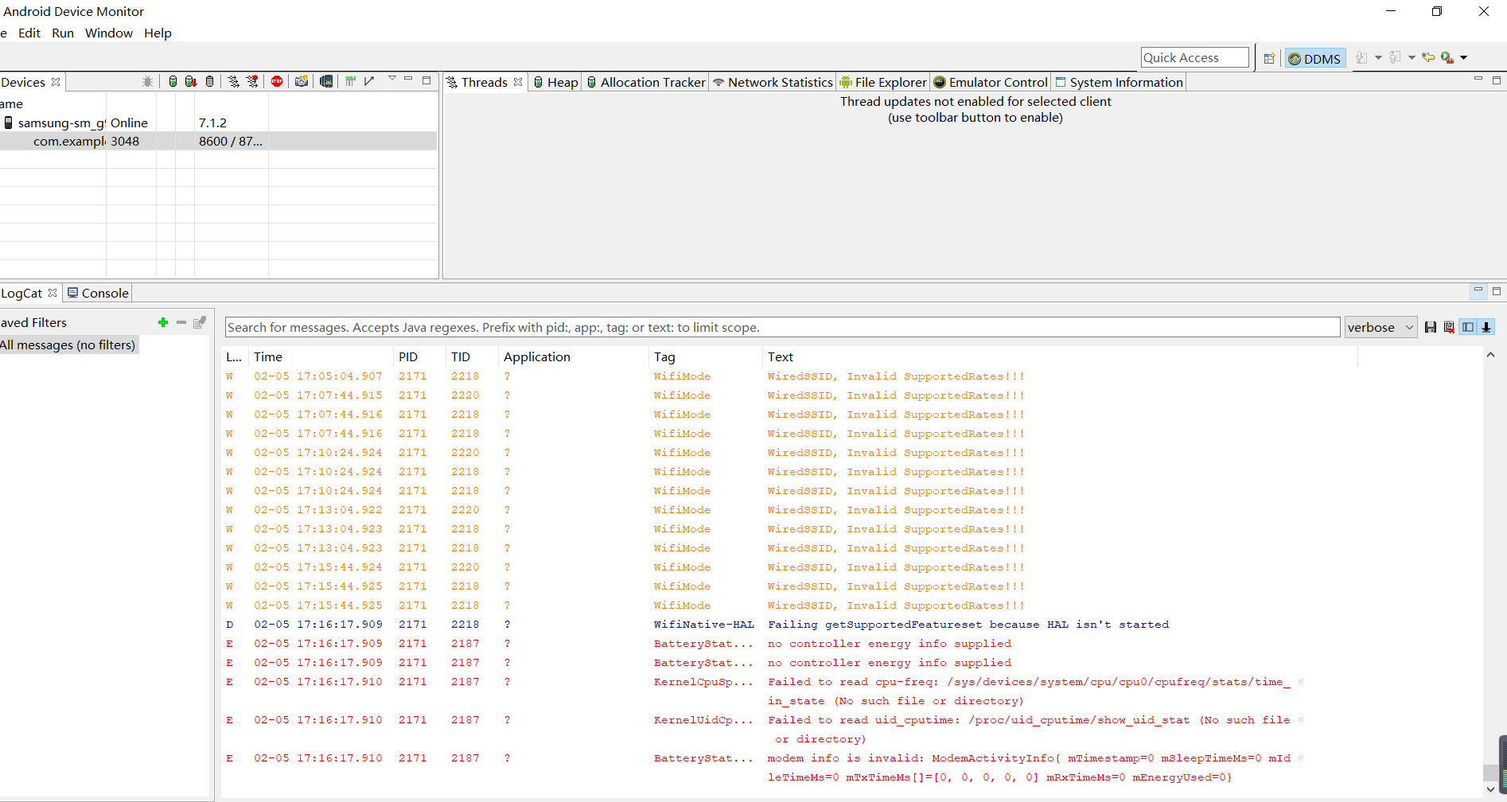Take a device screenshot with camera icon
Image resolution: width=1507 pixels, height=802 pixels.
point(302,81)
